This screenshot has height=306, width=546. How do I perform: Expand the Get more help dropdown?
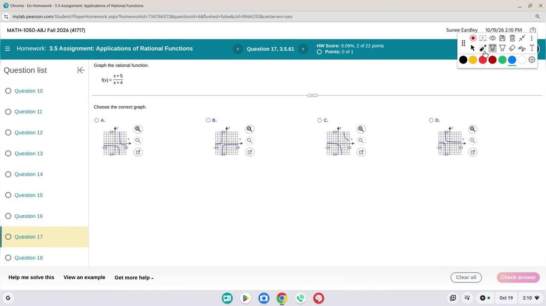[134, 277]
